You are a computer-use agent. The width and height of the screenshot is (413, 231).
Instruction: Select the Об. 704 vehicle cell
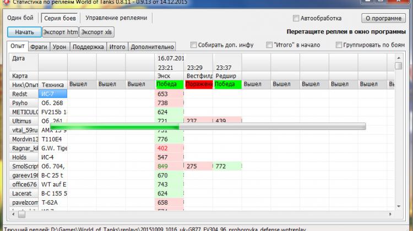(53, 166)
